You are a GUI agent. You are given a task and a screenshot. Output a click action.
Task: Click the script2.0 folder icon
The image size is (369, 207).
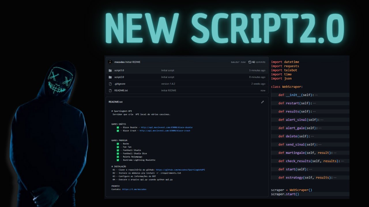(x=110, y=77)
